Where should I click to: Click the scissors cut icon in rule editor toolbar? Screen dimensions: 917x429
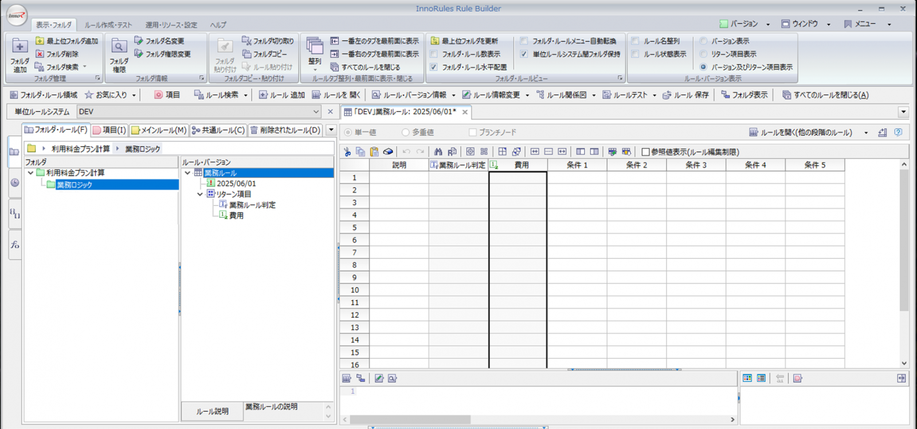(x=347, y=152)
